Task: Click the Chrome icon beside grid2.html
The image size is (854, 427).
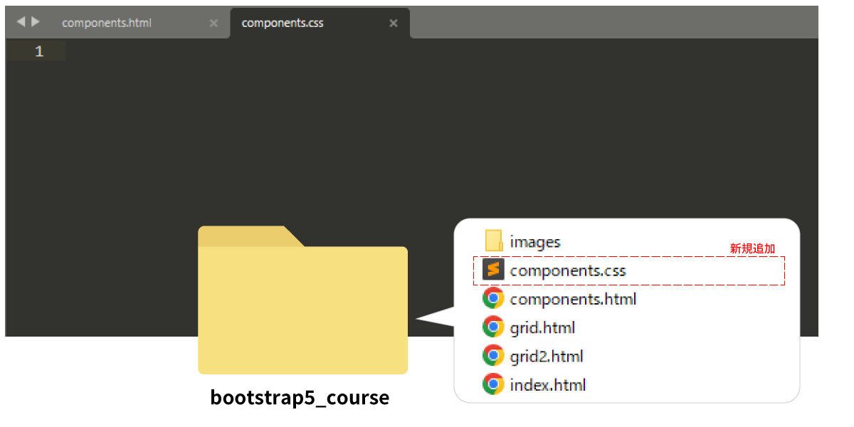Action: click(493, 356)
